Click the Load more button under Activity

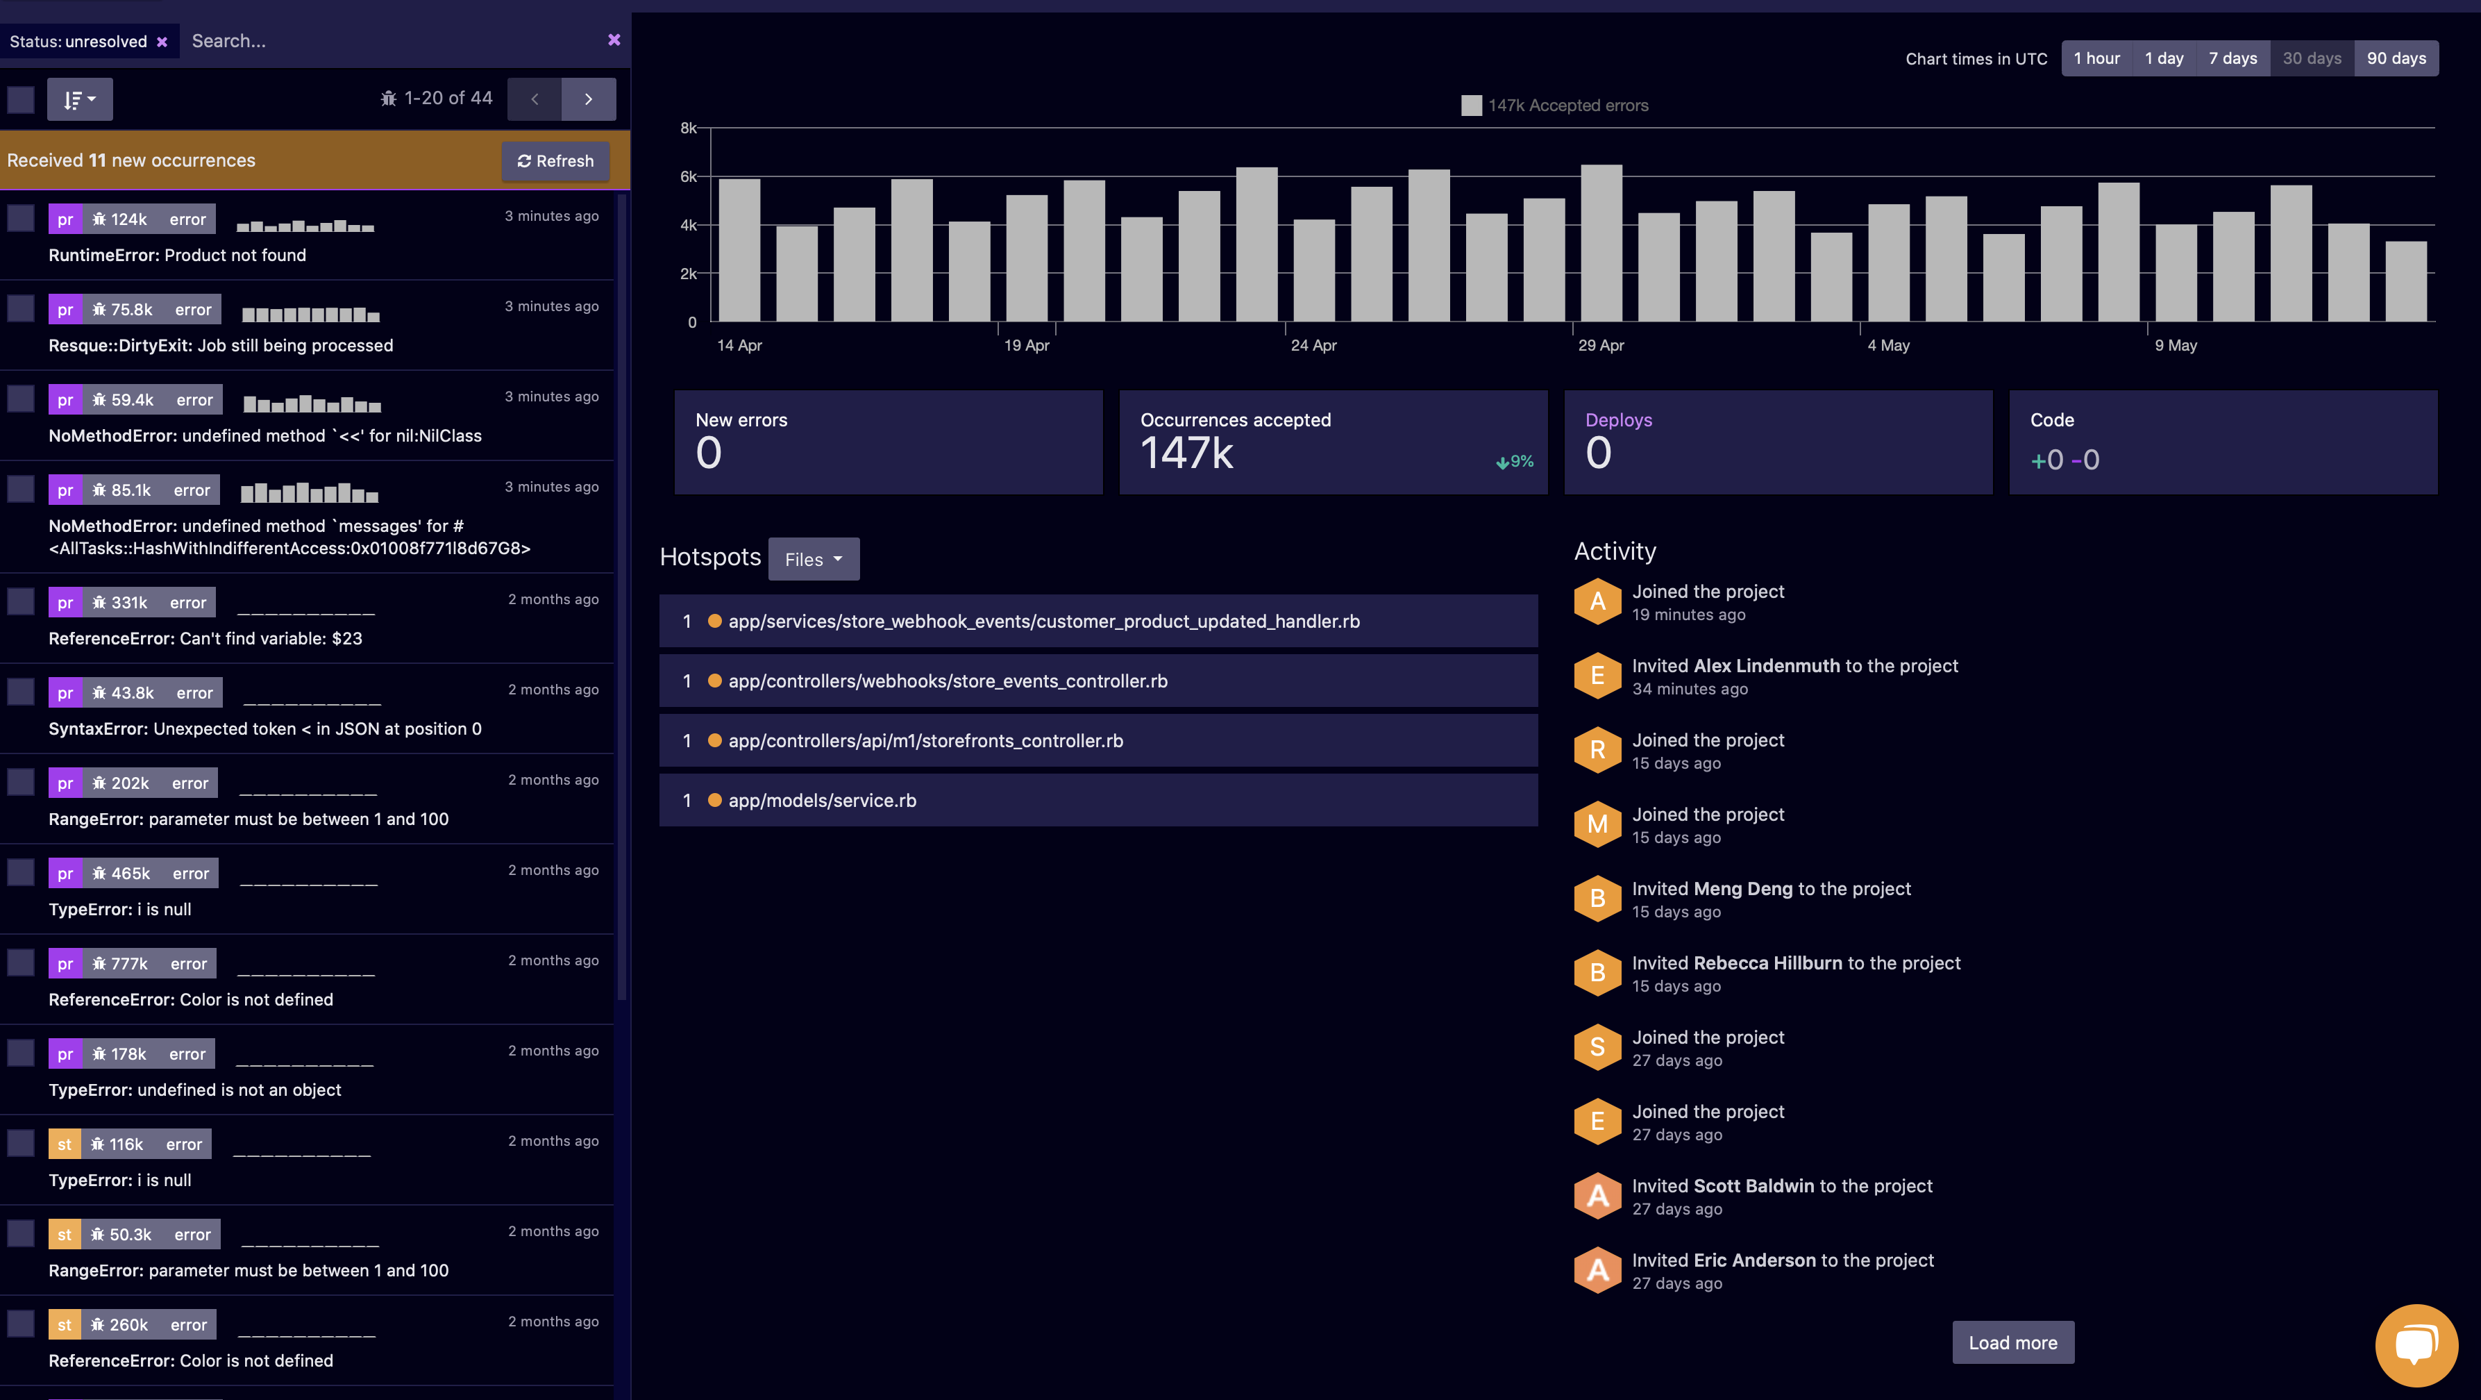tap(2013, 1341)
